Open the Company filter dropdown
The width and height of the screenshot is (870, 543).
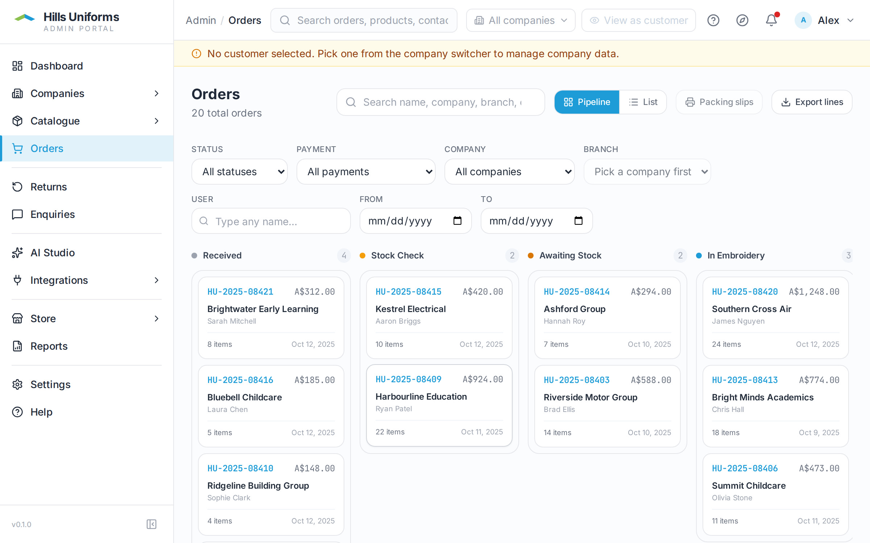pyautogui.click(x=509, y=172)
